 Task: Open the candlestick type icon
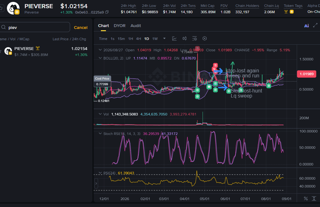pos(185,39)
